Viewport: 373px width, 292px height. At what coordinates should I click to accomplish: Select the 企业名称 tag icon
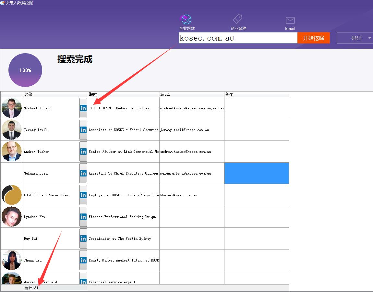click(237, 19)
